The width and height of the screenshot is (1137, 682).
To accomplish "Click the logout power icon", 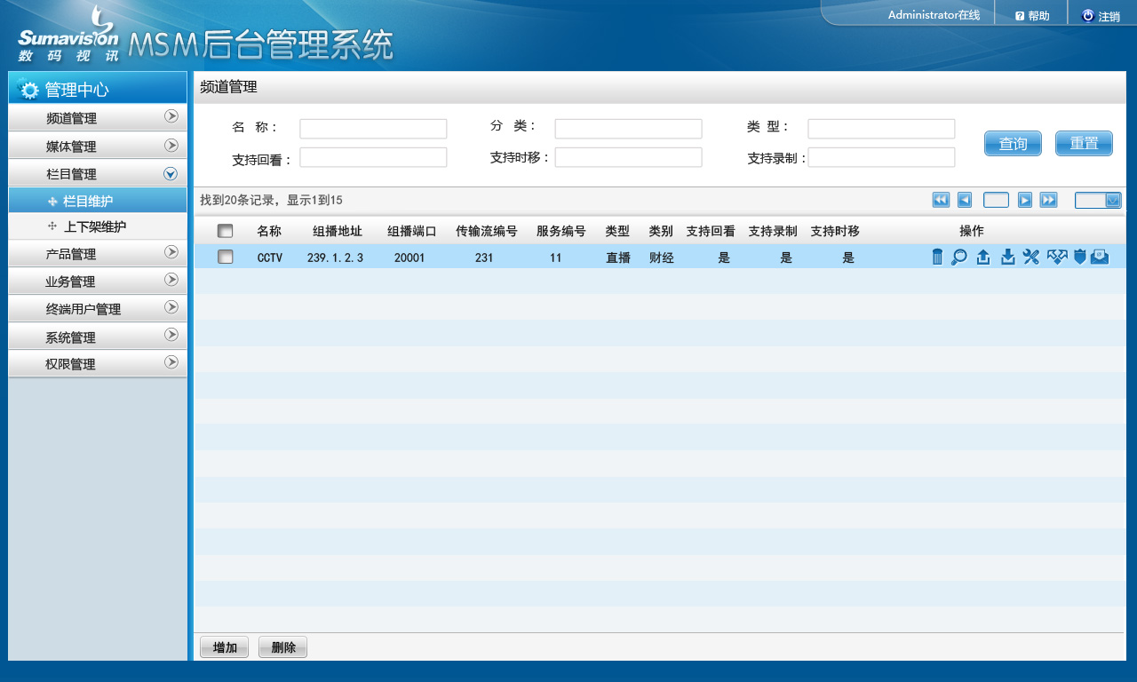I will click(x=1087, y=16).
